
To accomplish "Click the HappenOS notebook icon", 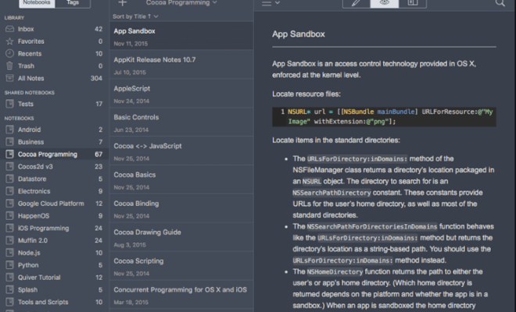I will coord(10,216).
